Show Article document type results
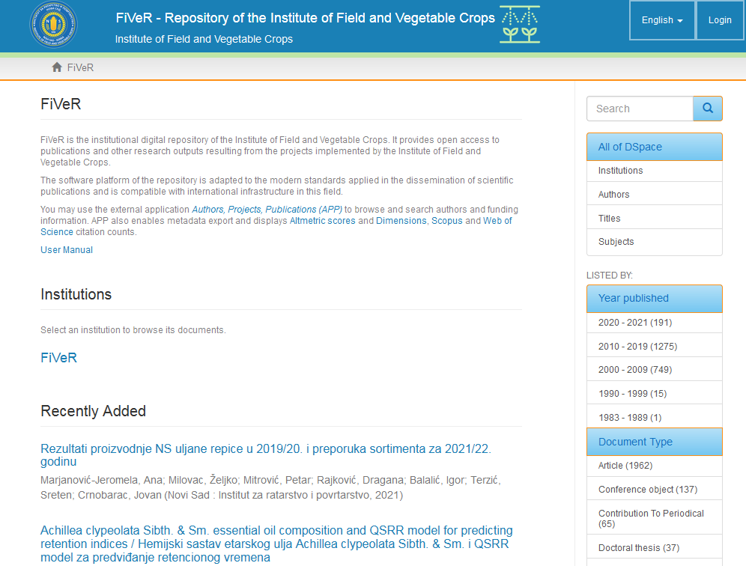Viewport: 746px width, 566px height. (625, 466)
